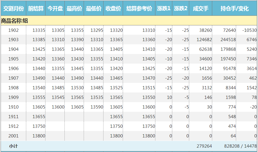Select the open interest value 244518
Viewport: 258px width, 152px height.
point(229,40)
